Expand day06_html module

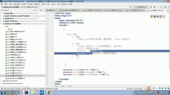point(1,18)
